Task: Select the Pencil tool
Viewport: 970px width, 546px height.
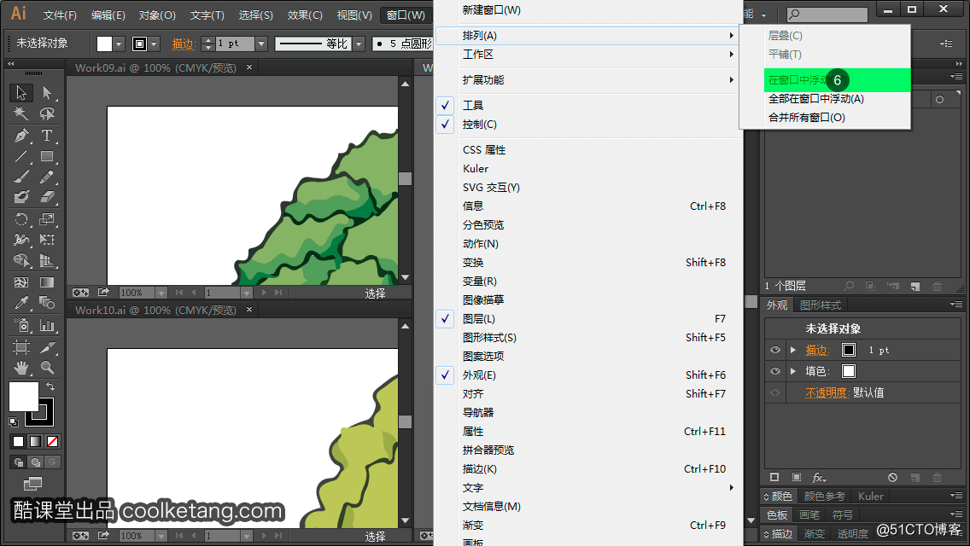Action: click(x=47, y=177)
